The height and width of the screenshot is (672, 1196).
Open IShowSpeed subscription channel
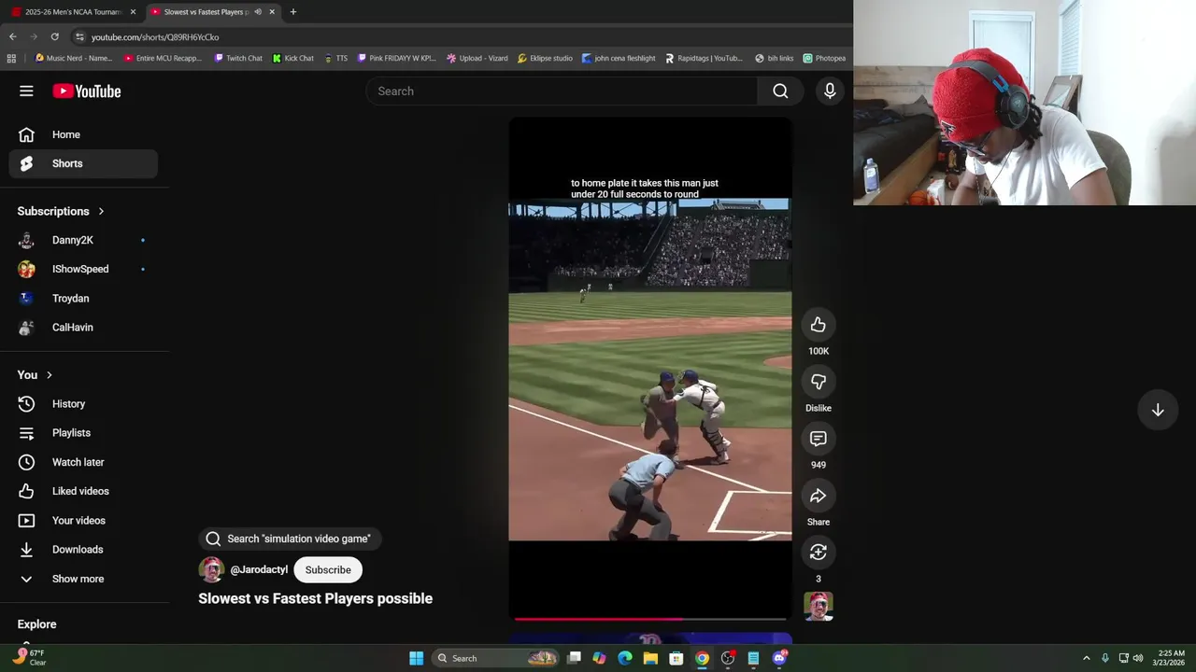pyautogui.click(x=84, y=269)
